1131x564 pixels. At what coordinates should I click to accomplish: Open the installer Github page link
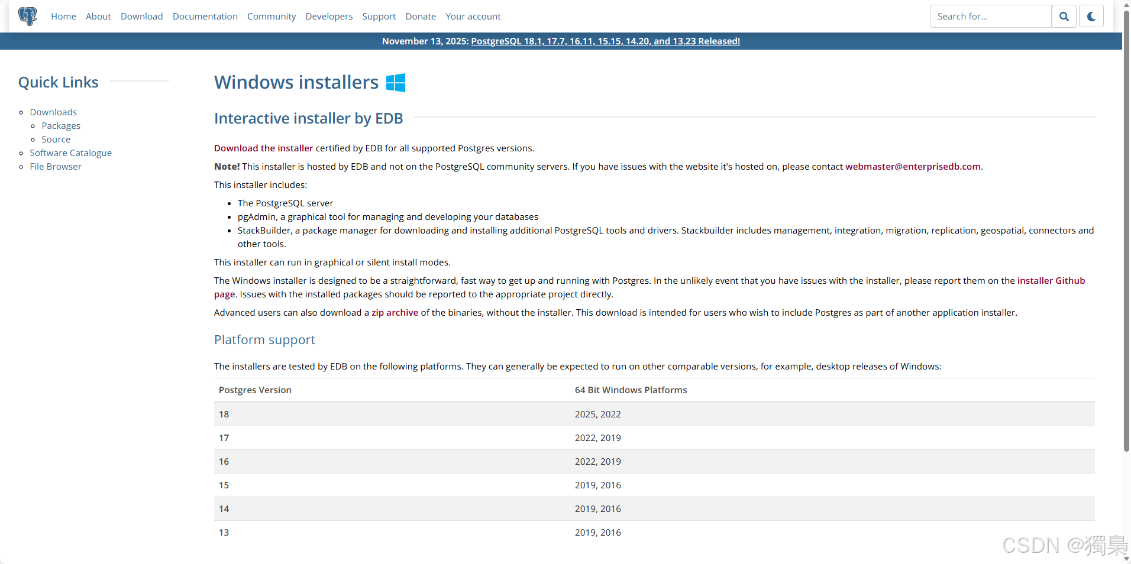point(1051,280)
